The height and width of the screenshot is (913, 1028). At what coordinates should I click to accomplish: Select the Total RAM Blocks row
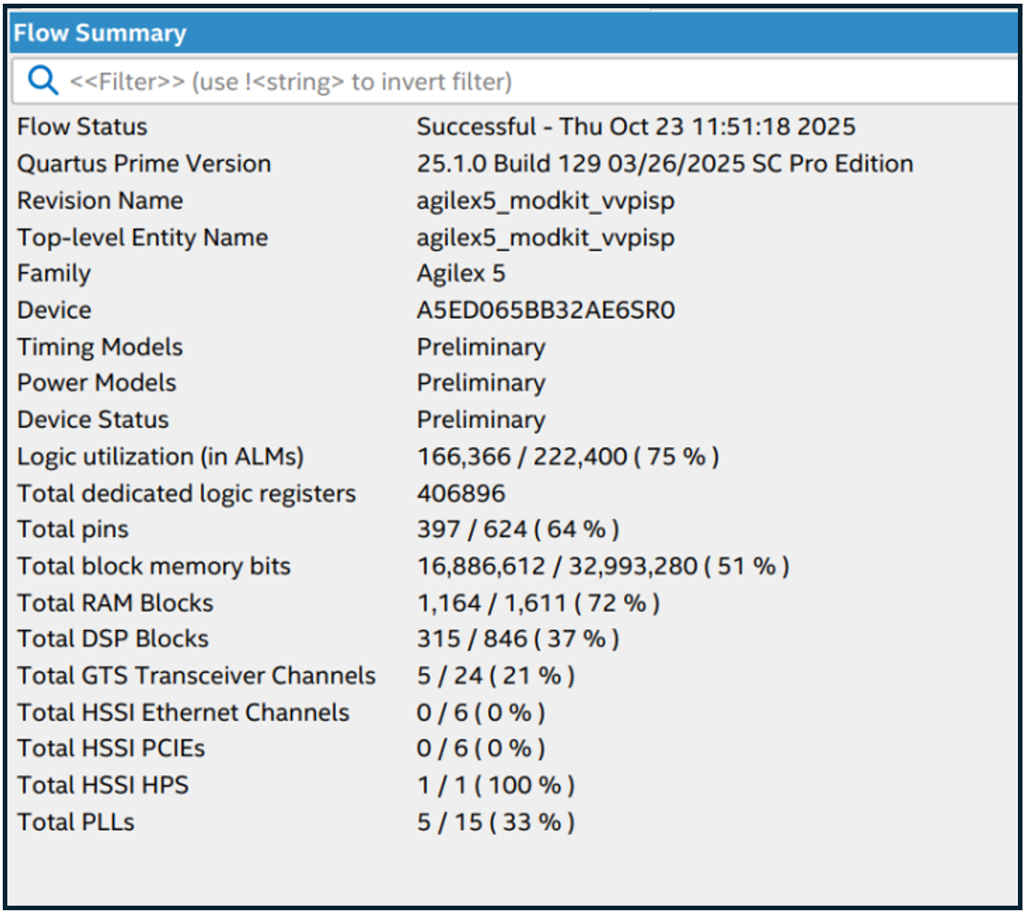(x=115, y=603)
